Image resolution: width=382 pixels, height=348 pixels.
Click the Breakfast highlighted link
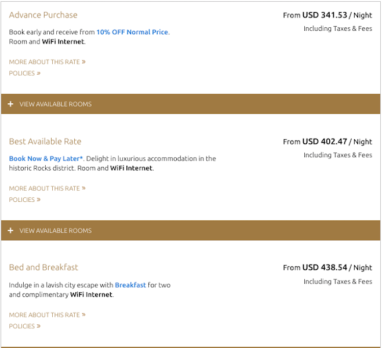[x=130, y=285]
